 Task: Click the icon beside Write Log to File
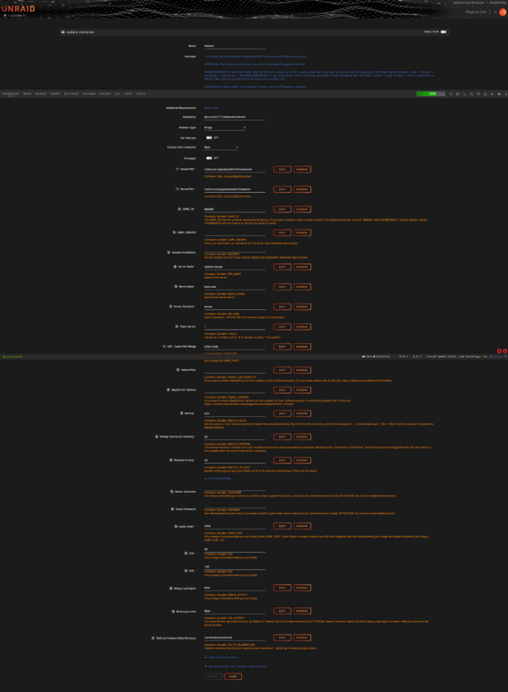tap(173, 611)
